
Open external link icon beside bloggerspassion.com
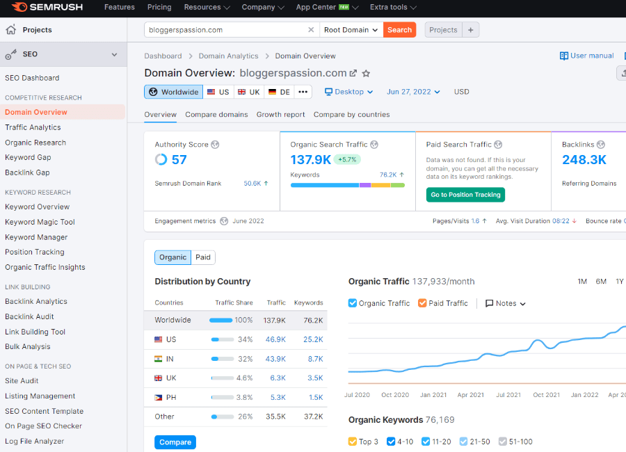tap(353, 74)
